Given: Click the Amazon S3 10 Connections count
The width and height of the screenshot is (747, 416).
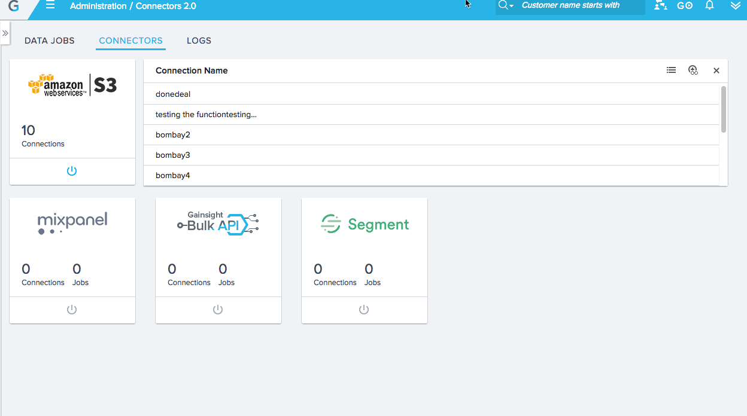Looking at the screenshot, I should click(43, 136).
